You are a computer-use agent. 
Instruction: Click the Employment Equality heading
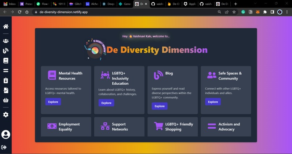pos(69,127)
